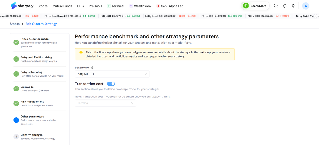Click the step 7 circle icon
The image size is (319, 145).
point(16,137)
